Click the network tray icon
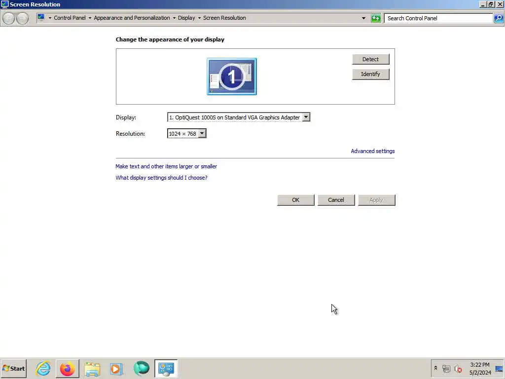Viewport: 505px width, 379px height. (446, 369)
